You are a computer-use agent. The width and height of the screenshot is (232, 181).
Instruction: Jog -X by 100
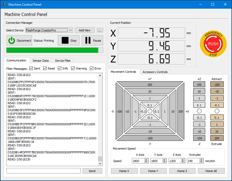pos(119,111)
